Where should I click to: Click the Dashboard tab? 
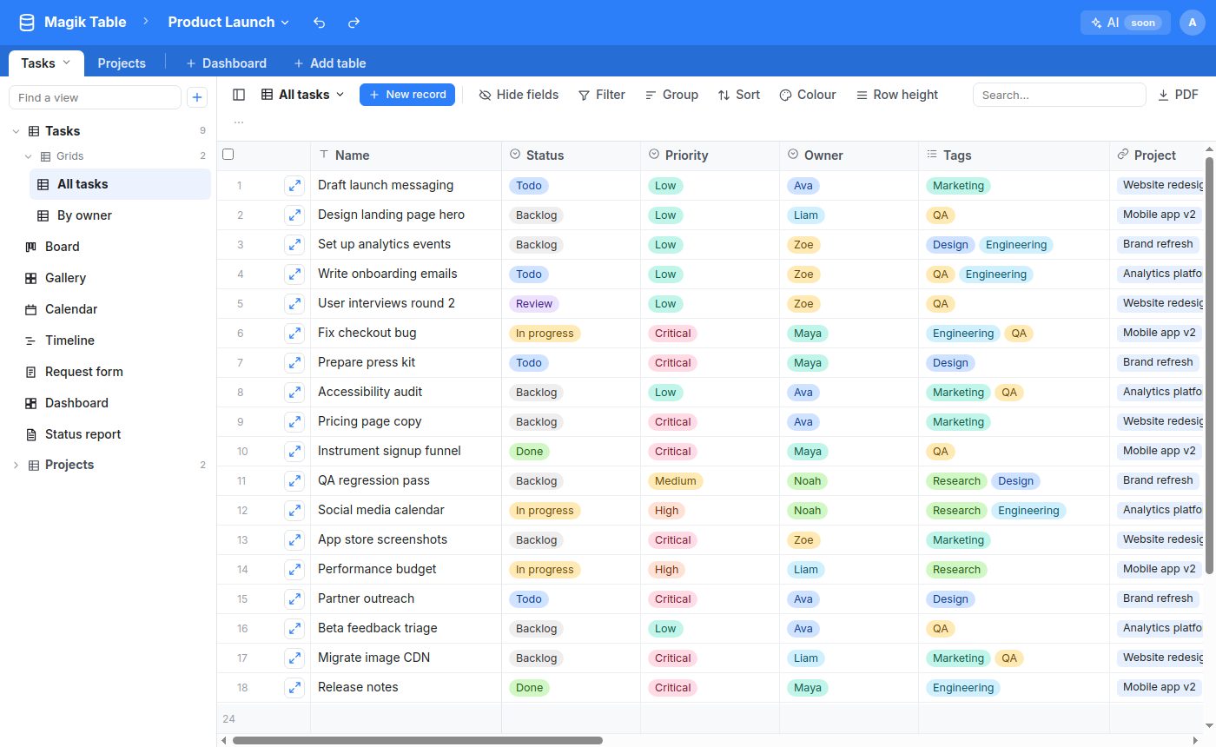click(x=226, y=63)
